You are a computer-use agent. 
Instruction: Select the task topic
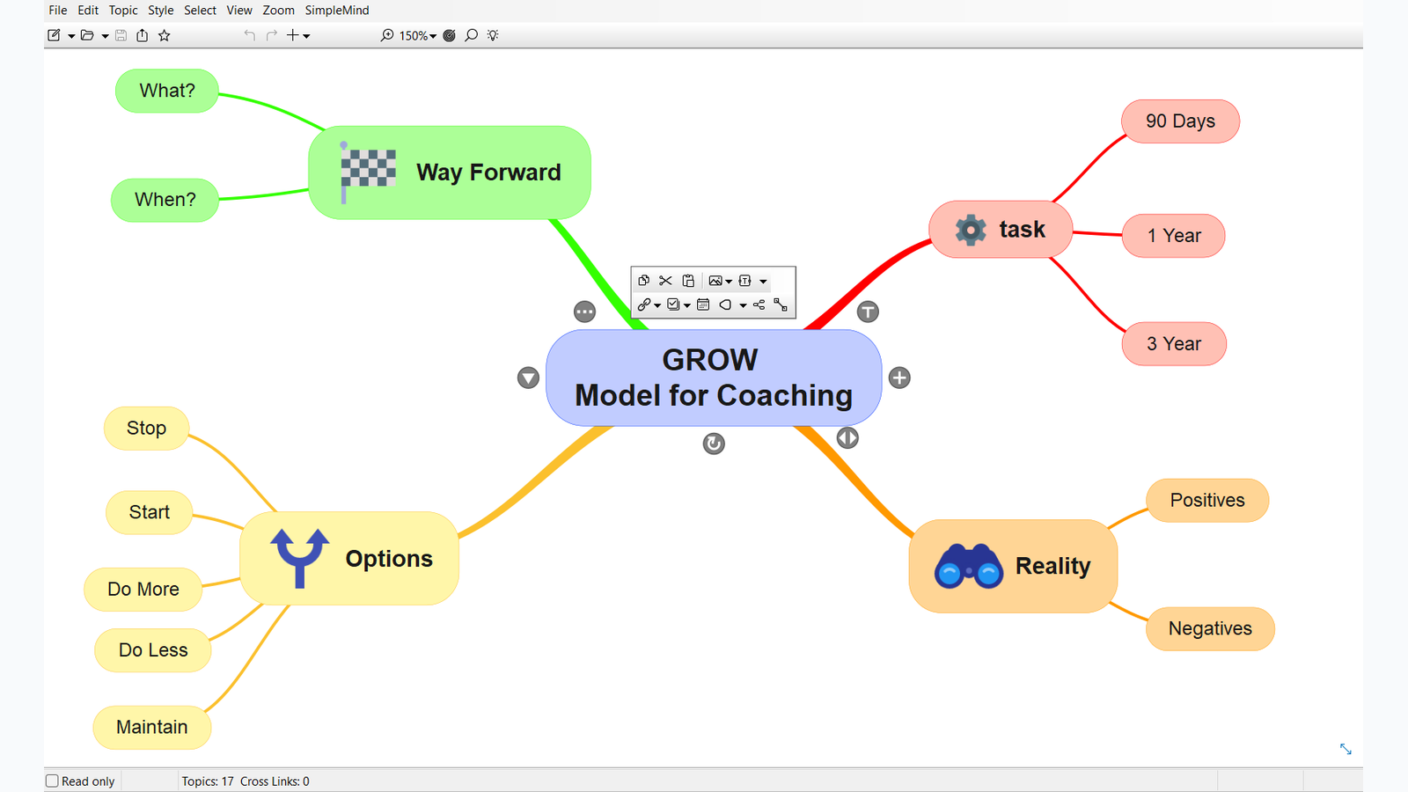pyautogui.click(x=1001, y=230)
